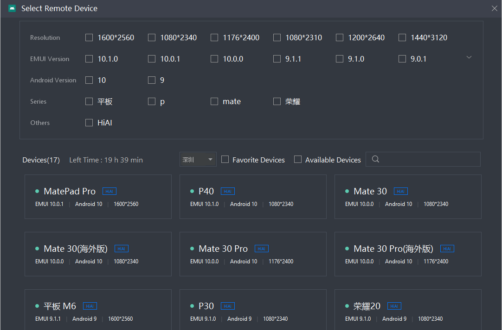The width and height of the screenshot is (502, 330).
Task: Click the search magnifier icon in search bar
Action: click(375, 159)
